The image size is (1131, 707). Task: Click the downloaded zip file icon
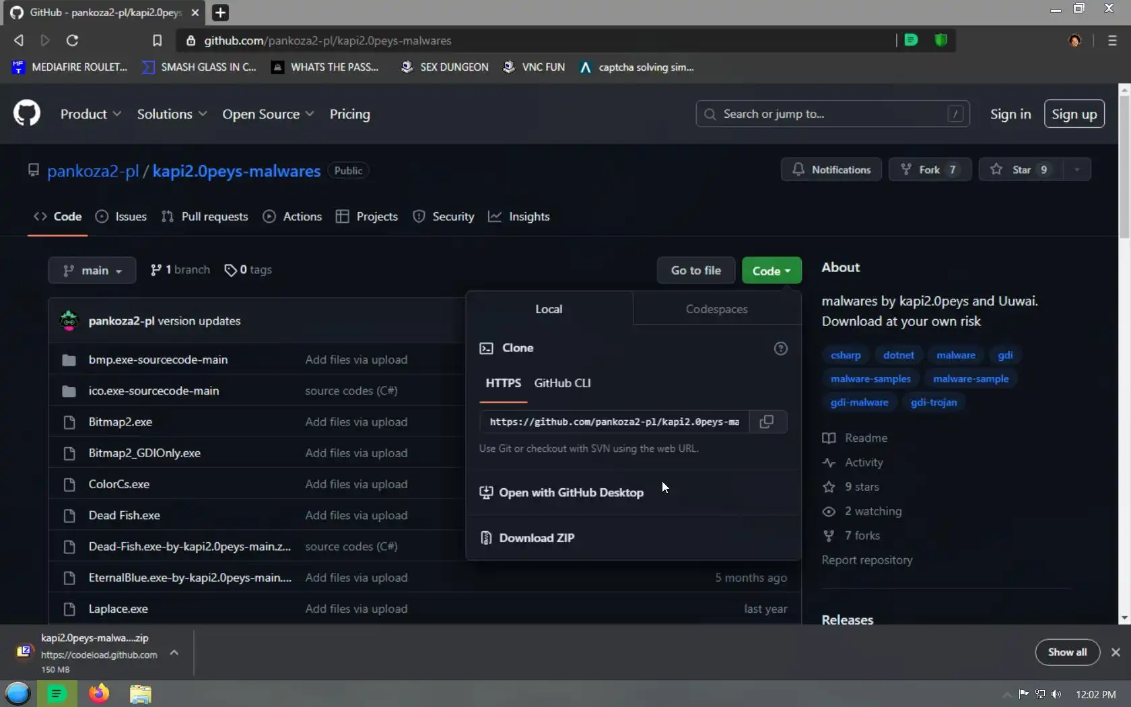24,652
